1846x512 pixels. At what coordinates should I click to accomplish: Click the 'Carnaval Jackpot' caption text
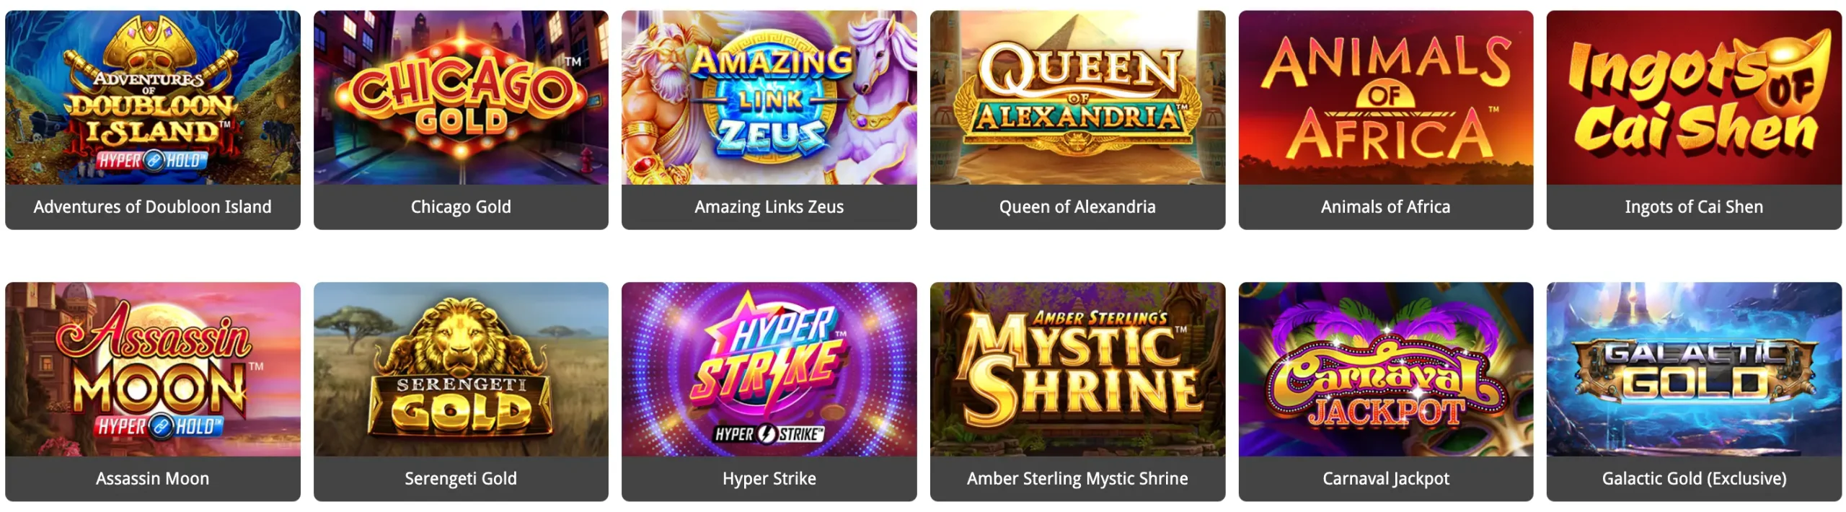(x=1386, y=479)
